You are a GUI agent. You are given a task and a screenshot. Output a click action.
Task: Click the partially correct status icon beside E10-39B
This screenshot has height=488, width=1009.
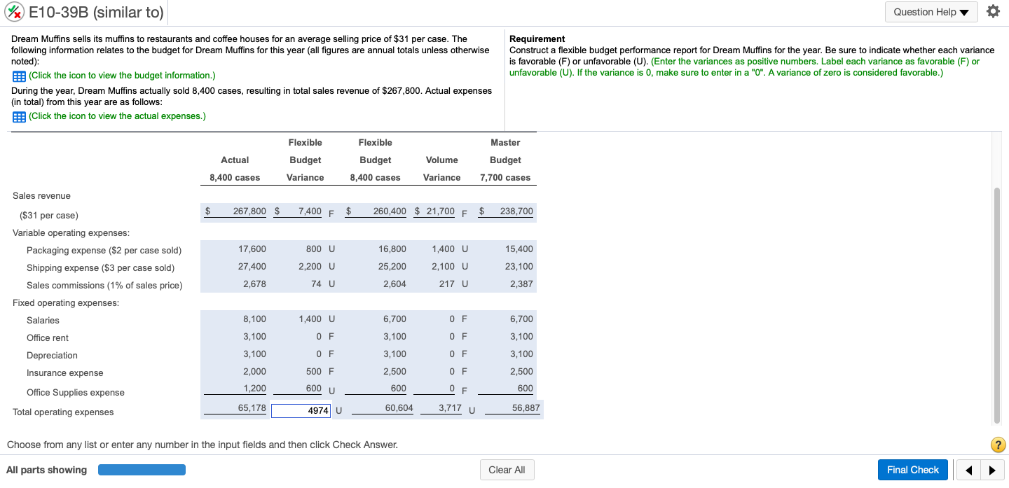(14, 12)
